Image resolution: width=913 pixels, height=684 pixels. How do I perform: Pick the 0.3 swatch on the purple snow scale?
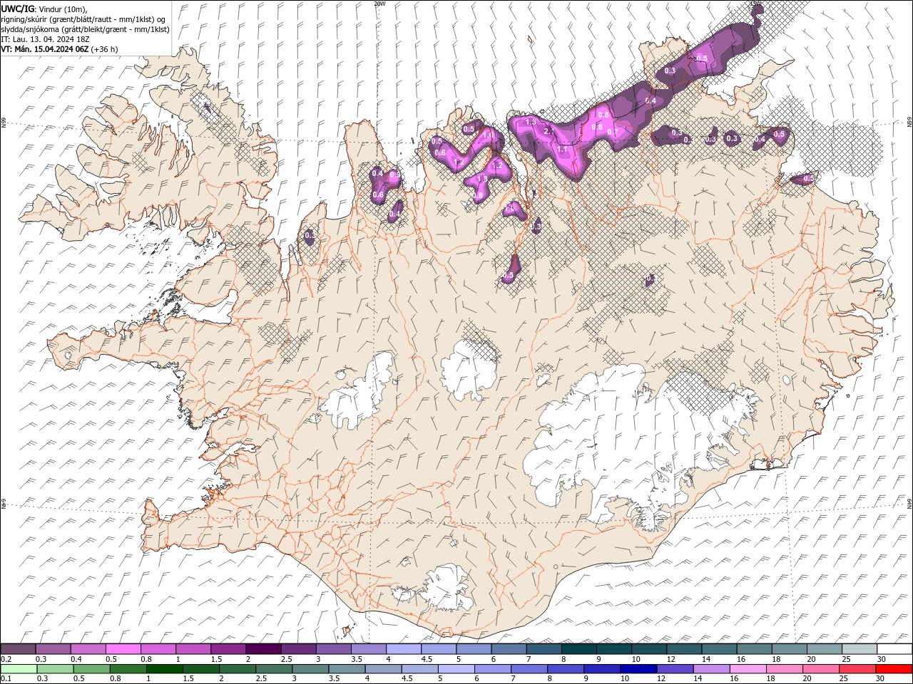[53, 649]
